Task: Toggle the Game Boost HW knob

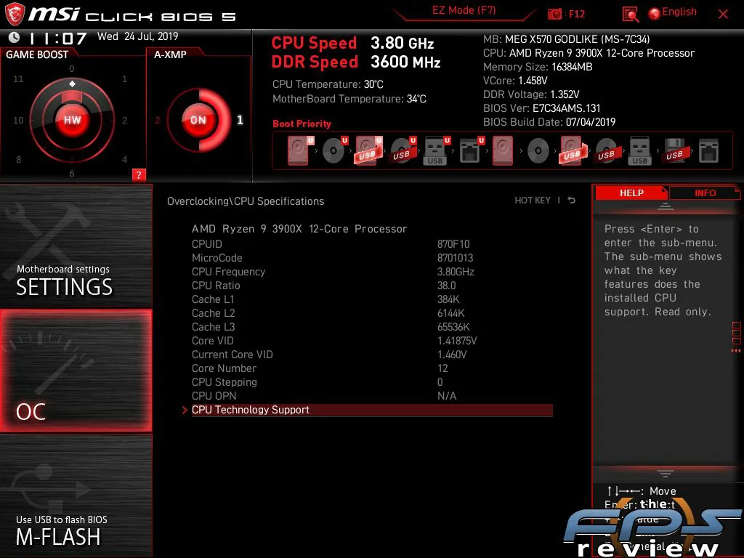Action: 72,120
